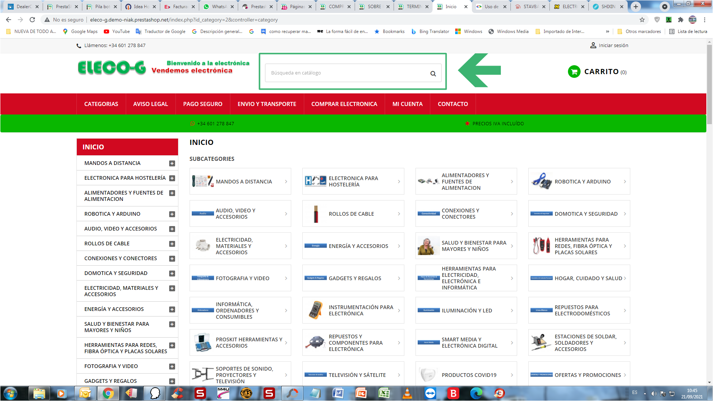The height and width of the screenshot is (401, 713).
Task: Click the ELECO-G logo
Action: point(112,68)
